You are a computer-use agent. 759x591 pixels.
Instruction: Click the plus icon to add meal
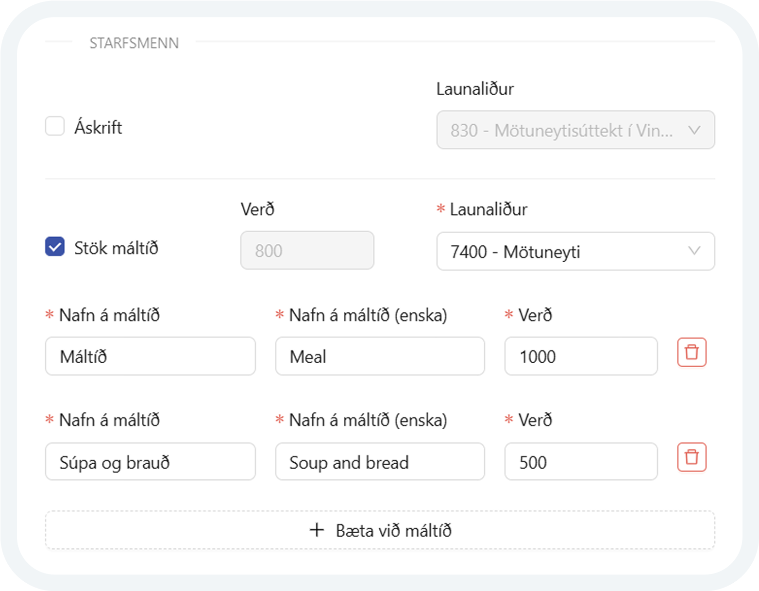[317, 530]
